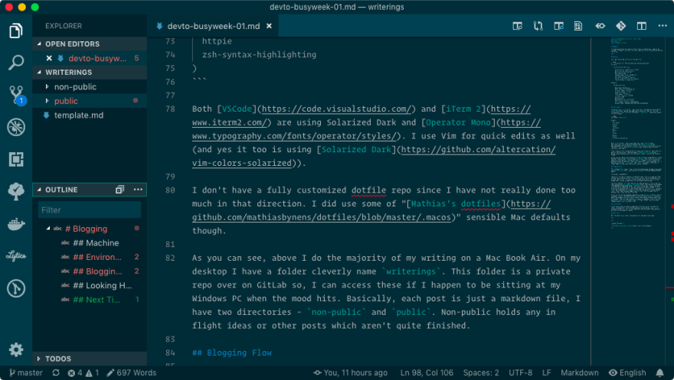Click the master branch in status bar
Viewport: 674px width, 380px height.
[26, 372]
